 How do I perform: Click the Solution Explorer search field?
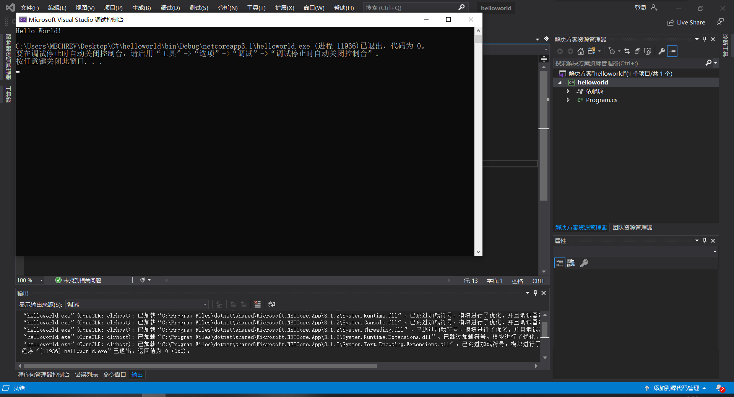coord(629,63)
